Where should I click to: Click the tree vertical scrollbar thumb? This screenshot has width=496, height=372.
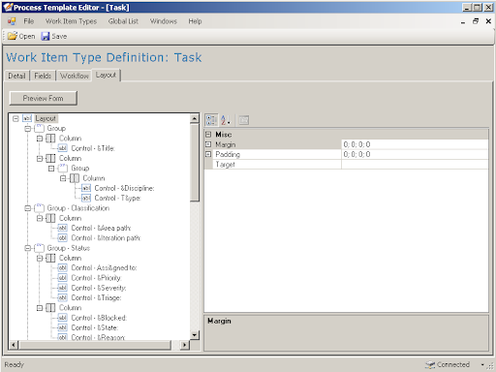click(x=195, y=163)
